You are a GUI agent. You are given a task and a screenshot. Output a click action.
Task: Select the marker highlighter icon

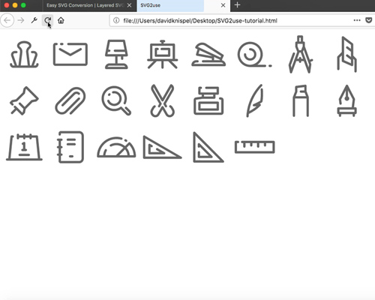tap(301, 100)
